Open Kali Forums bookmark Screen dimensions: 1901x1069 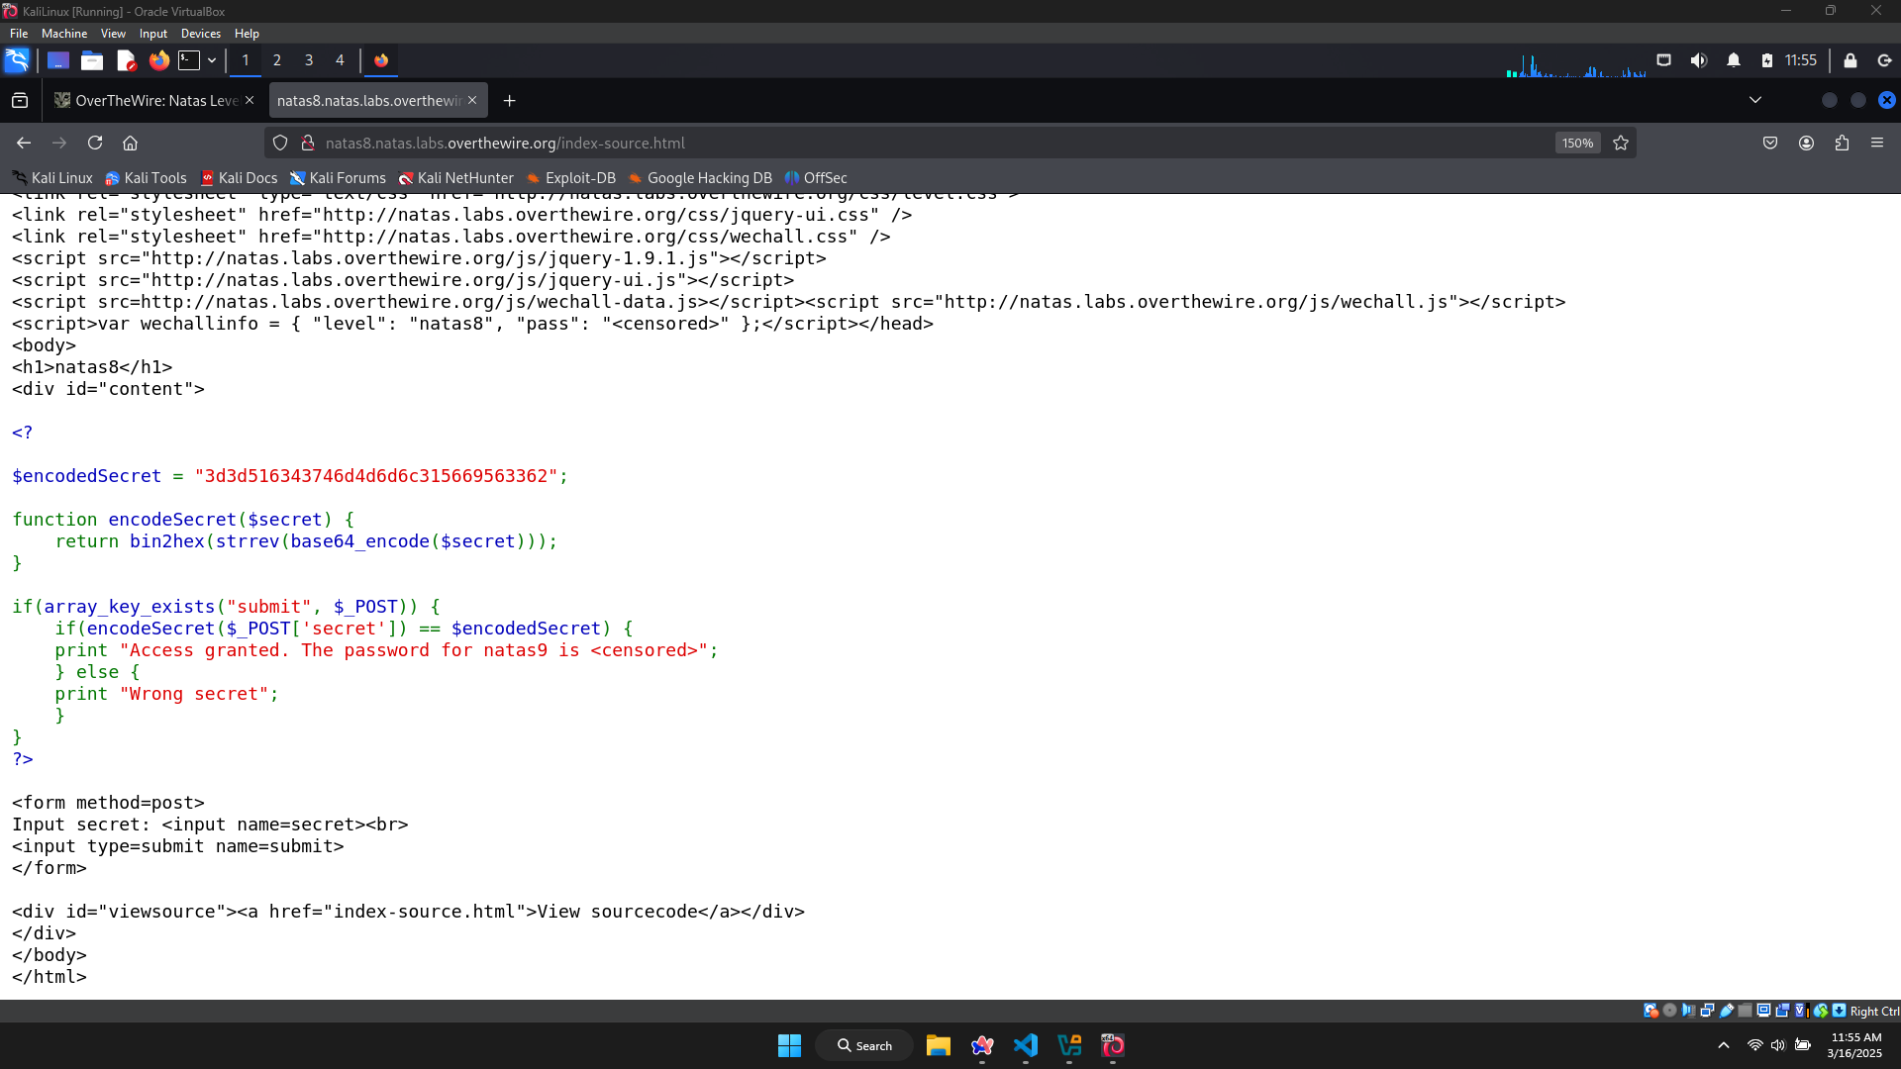tap(338, 178)
